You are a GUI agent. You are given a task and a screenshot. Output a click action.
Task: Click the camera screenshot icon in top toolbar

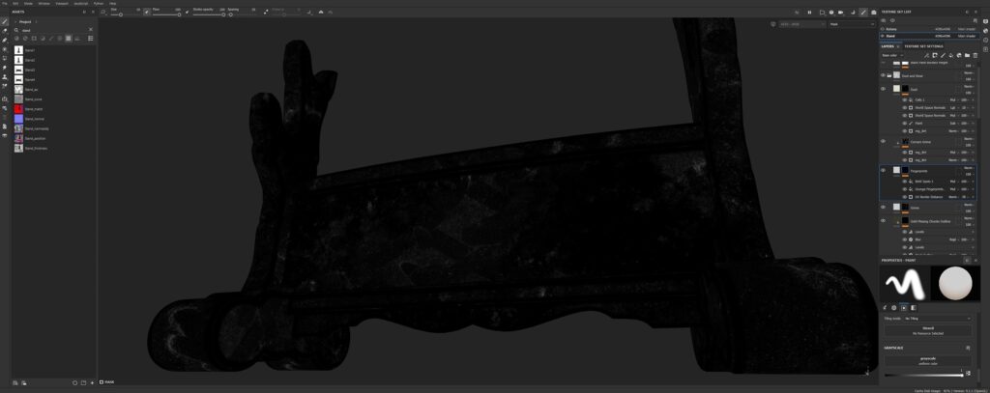[874, 12]
